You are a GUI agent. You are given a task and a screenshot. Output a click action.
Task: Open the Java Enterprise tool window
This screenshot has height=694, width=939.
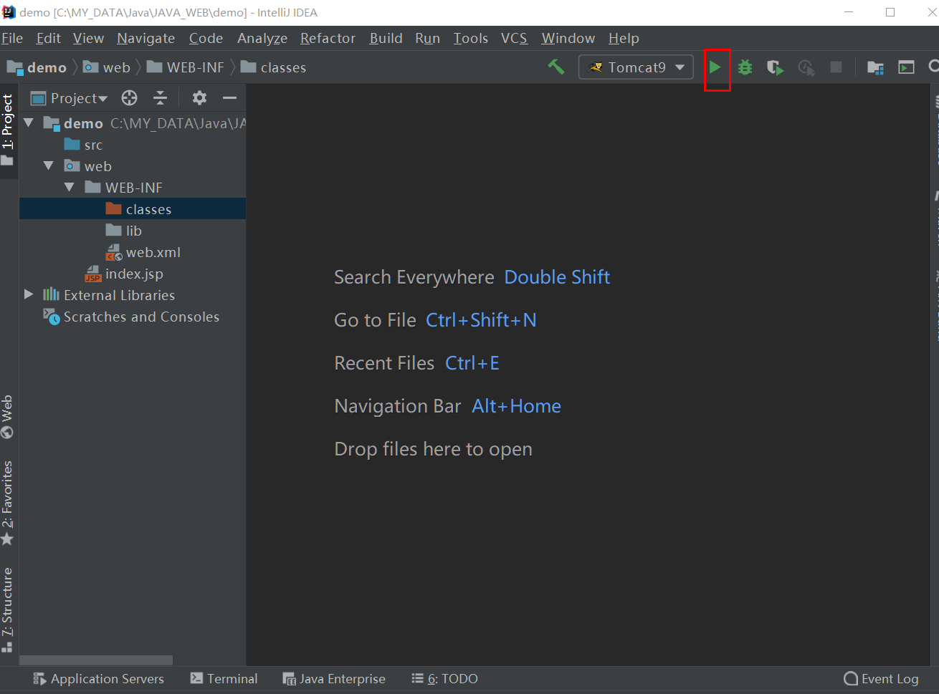tap(334, 679)
